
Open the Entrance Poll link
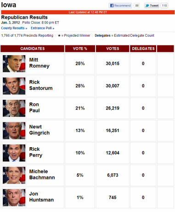coord(43,28)
